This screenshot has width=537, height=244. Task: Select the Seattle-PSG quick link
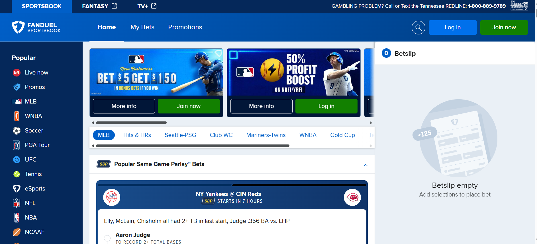[180, 135]
